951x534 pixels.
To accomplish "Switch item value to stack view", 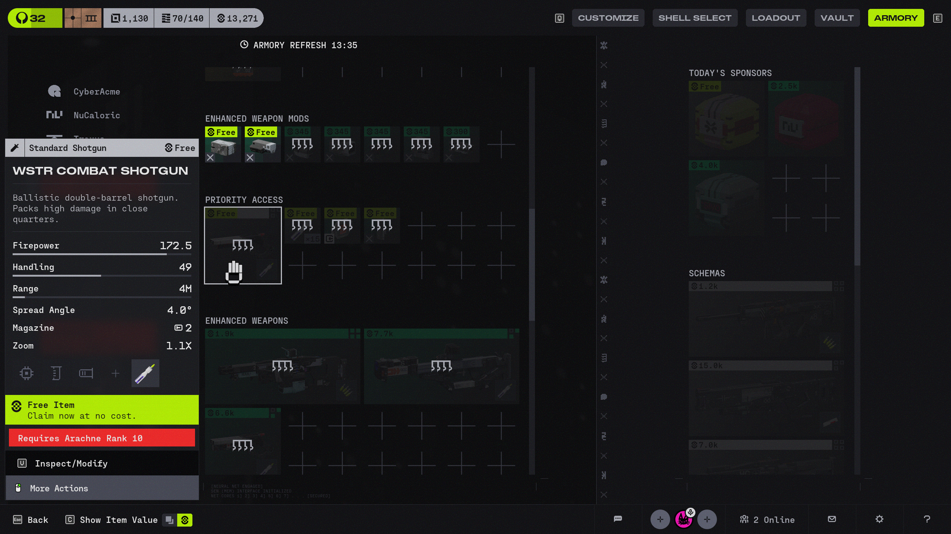I will click(x=169, y=520).
